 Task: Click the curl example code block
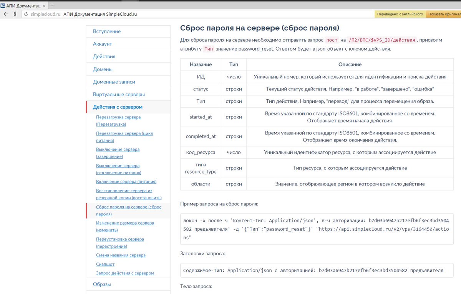pos(317,229)
